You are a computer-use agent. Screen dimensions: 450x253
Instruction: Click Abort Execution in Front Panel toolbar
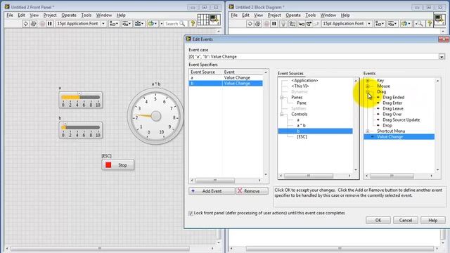click(x=42, y=23)
